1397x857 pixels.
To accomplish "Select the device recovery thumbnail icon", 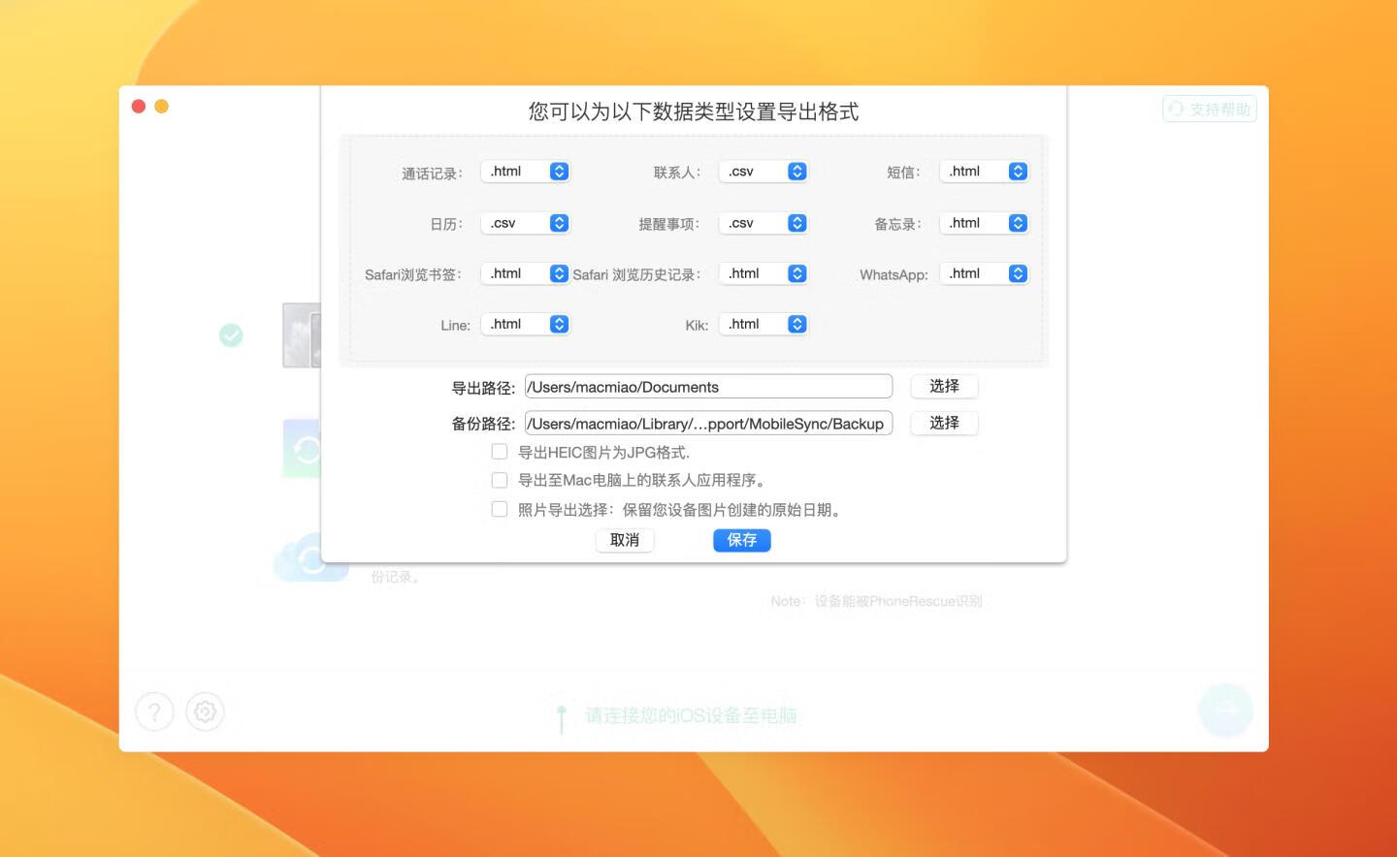I will pyautogui.click(x=302, y=335).
